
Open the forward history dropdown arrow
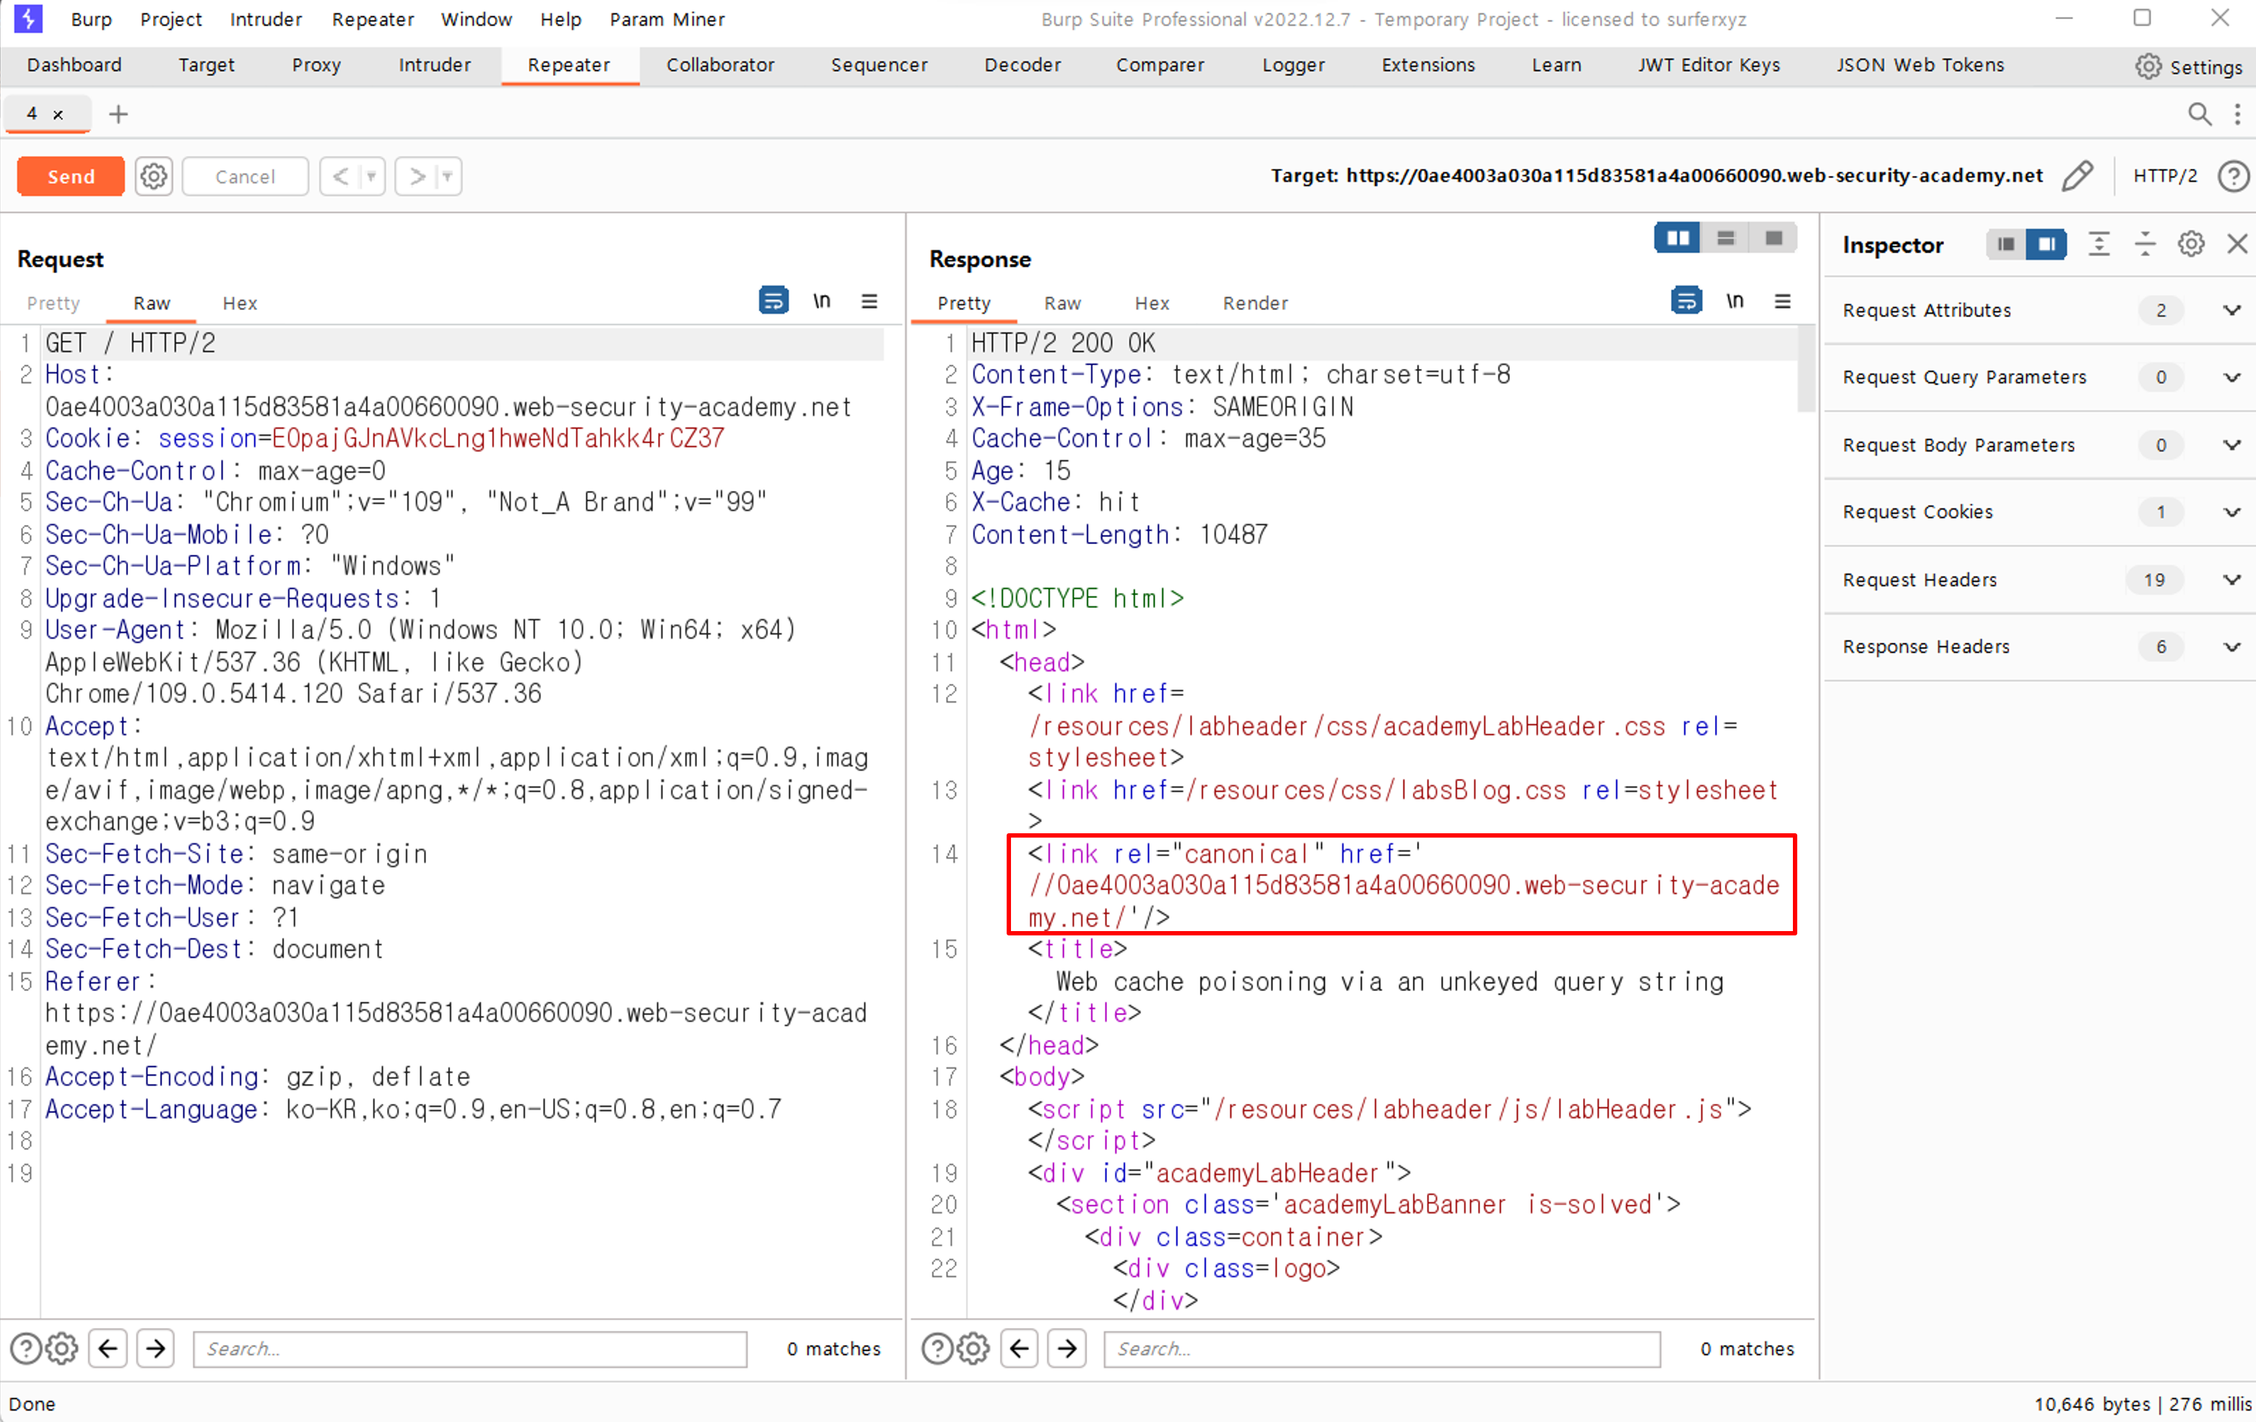[x=448, y=176]
